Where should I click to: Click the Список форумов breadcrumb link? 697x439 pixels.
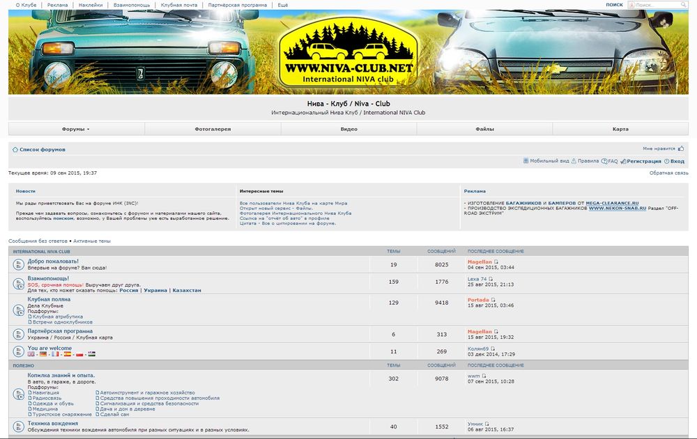tap(43, 150)
